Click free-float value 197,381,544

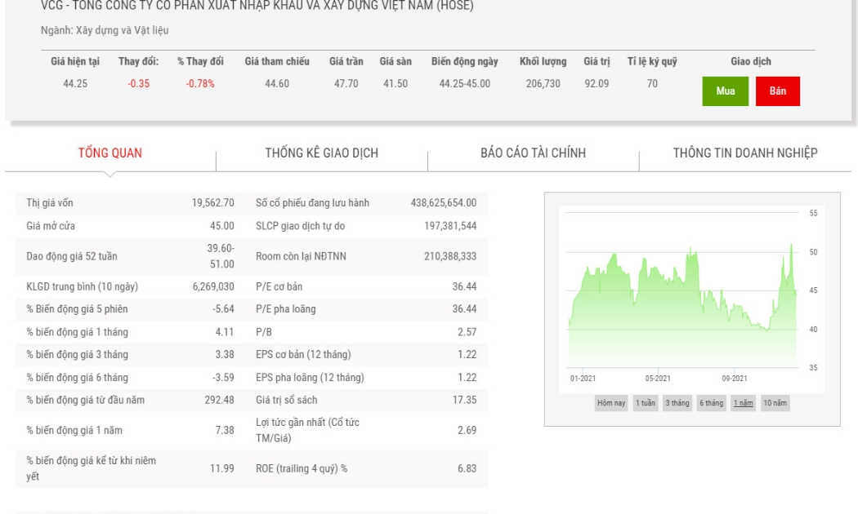450,226
